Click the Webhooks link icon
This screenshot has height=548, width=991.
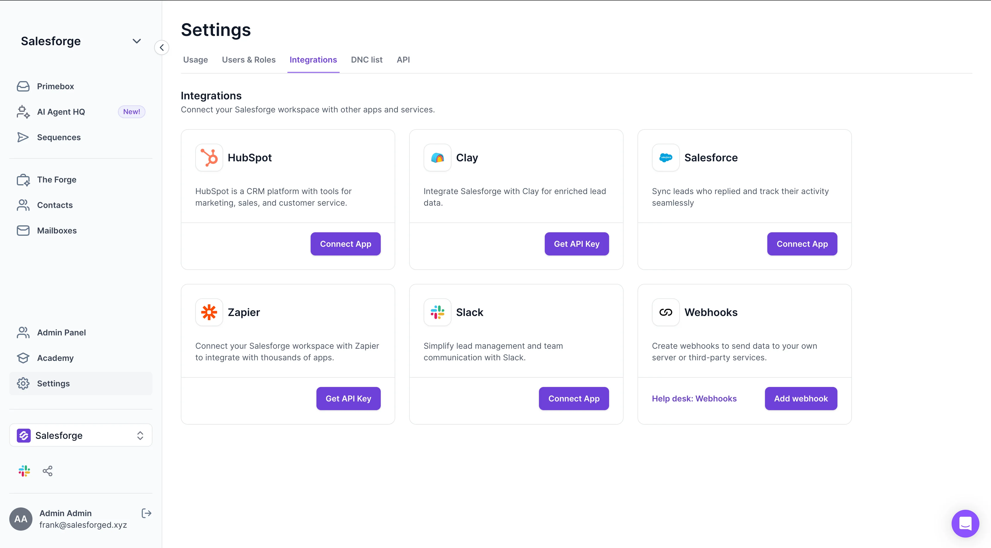tap(666, 312)
